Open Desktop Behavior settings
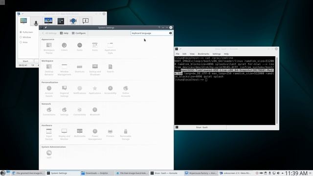This screenshot has width=313, height=176. click(x=49, y=69)
